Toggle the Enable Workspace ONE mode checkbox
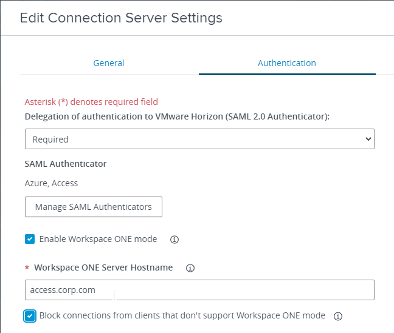Screen dimensions: 394x333 (x=30, y=239)
